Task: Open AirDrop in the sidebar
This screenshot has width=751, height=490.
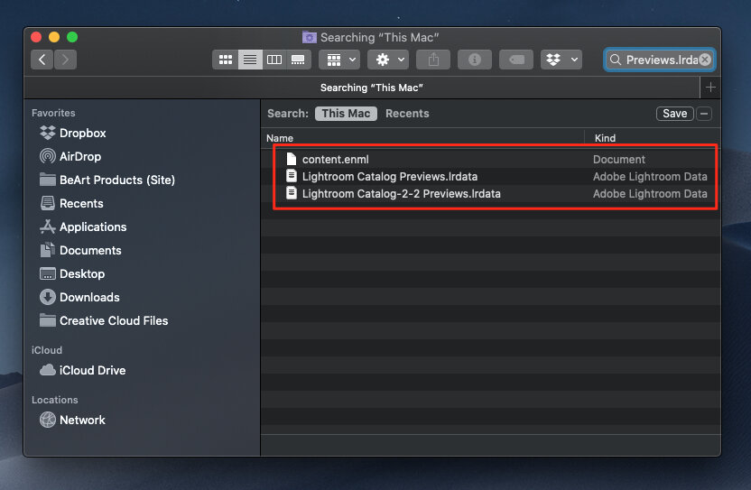Action: 70,156
